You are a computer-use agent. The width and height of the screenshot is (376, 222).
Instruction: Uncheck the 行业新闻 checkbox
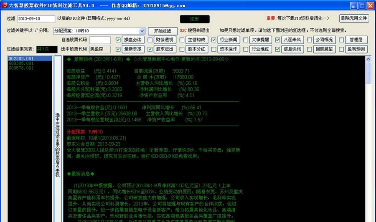click(x=213, y=40)
